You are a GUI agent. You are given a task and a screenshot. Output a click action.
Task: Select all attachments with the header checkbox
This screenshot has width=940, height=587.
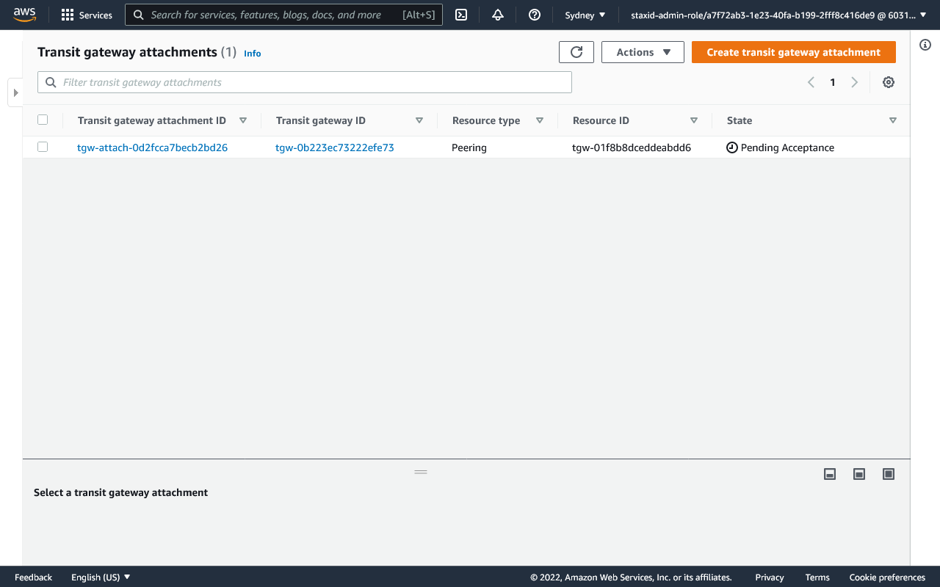coord(43,120)
